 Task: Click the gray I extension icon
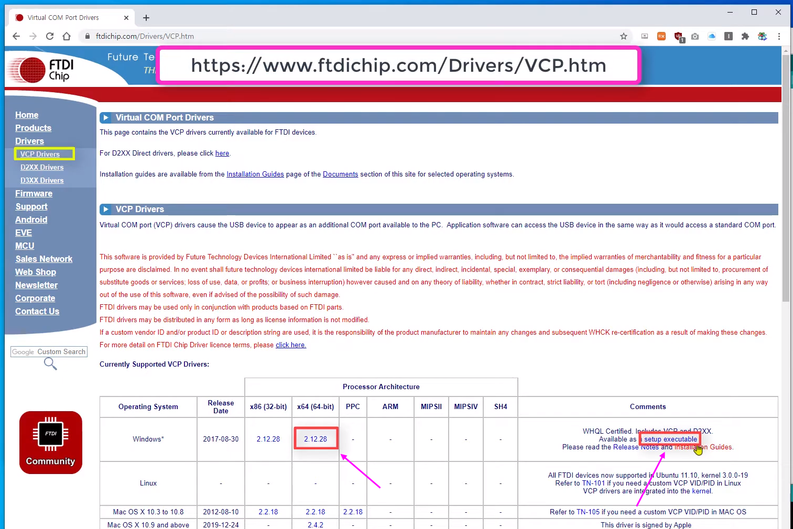729,36
